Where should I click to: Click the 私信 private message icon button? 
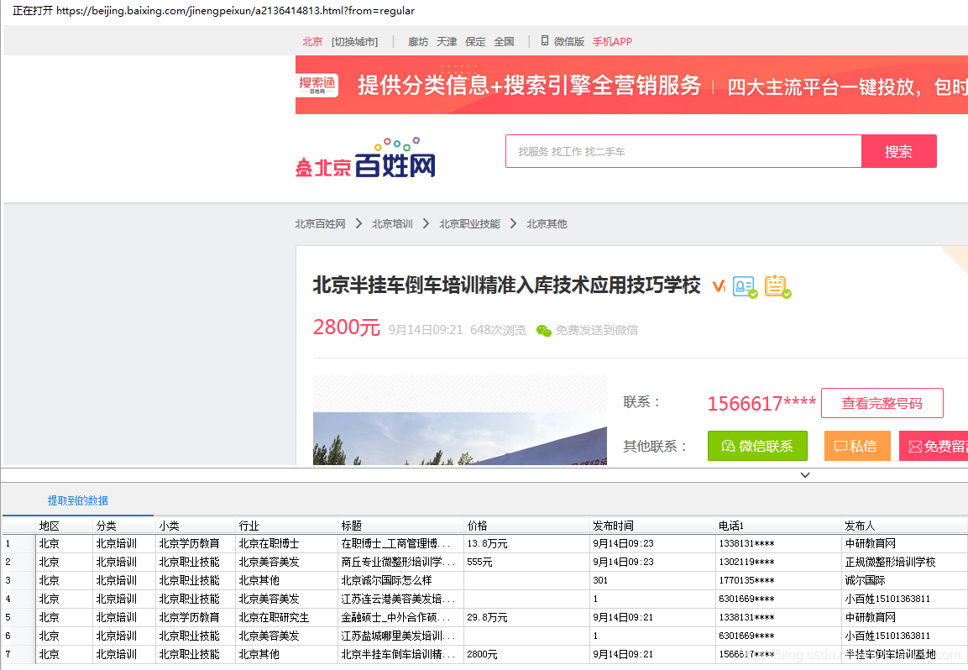pos(857,446)
